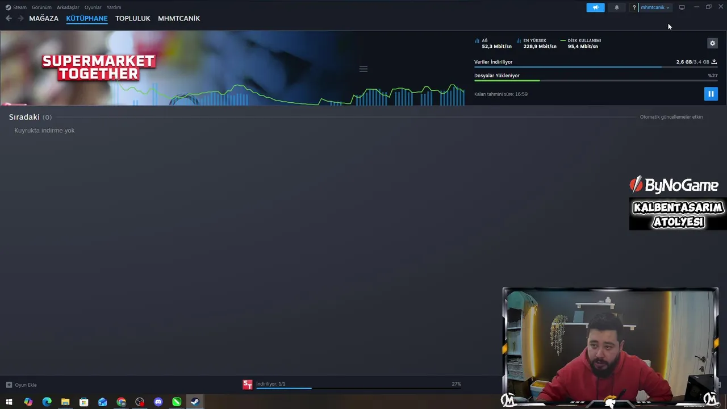
Task: Click Otomatik güncellemeler etkin link
Action: point(671,116)
